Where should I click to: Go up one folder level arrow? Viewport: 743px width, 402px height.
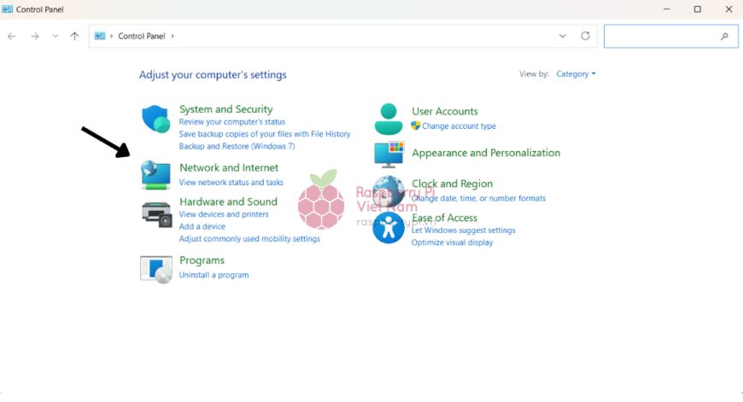tap(74, 36)
